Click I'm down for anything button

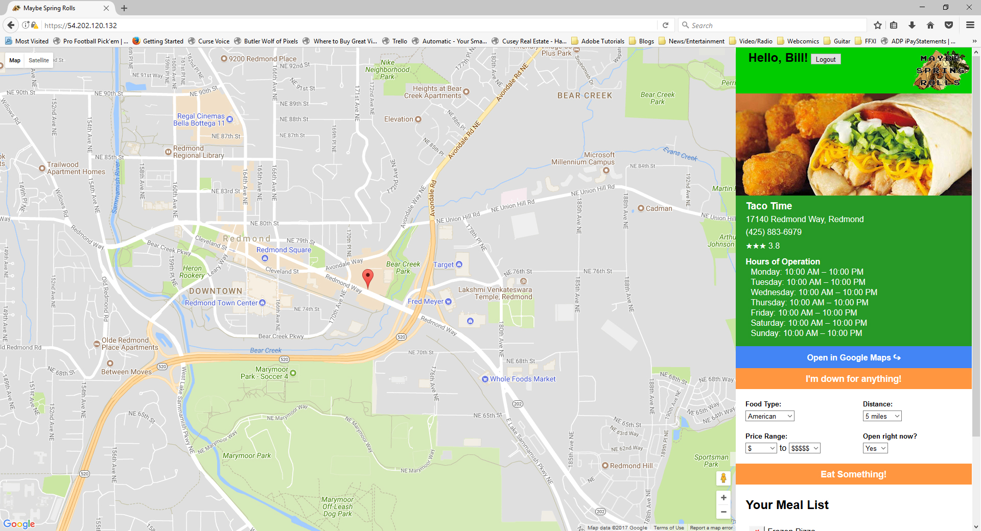click(x=853, y=379)
